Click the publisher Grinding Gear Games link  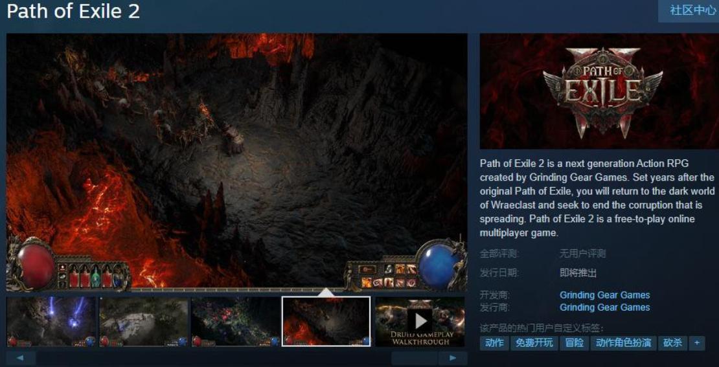click(x=604, y=307)
